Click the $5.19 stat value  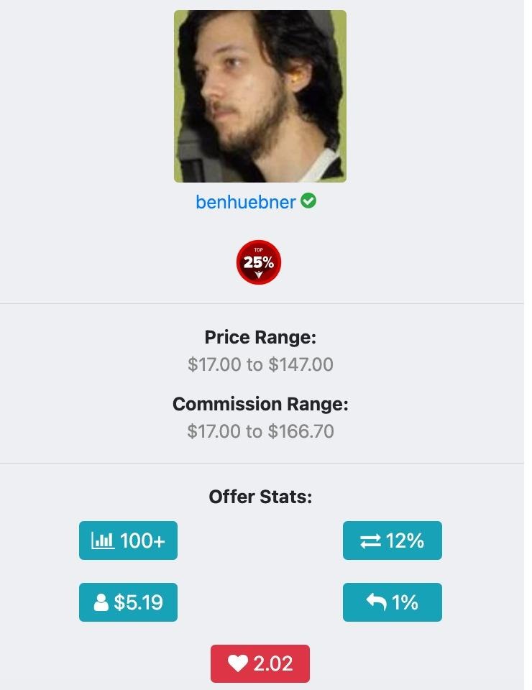pos(138,602)
